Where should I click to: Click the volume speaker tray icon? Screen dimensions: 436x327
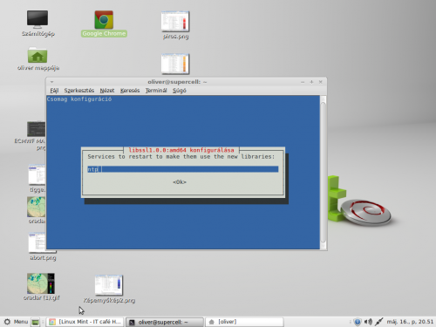[368, 322]
